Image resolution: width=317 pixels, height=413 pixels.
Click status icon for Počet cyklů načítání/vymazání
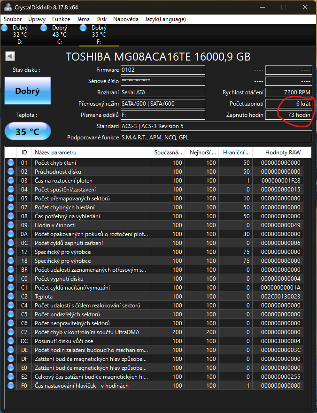point(11,287)
